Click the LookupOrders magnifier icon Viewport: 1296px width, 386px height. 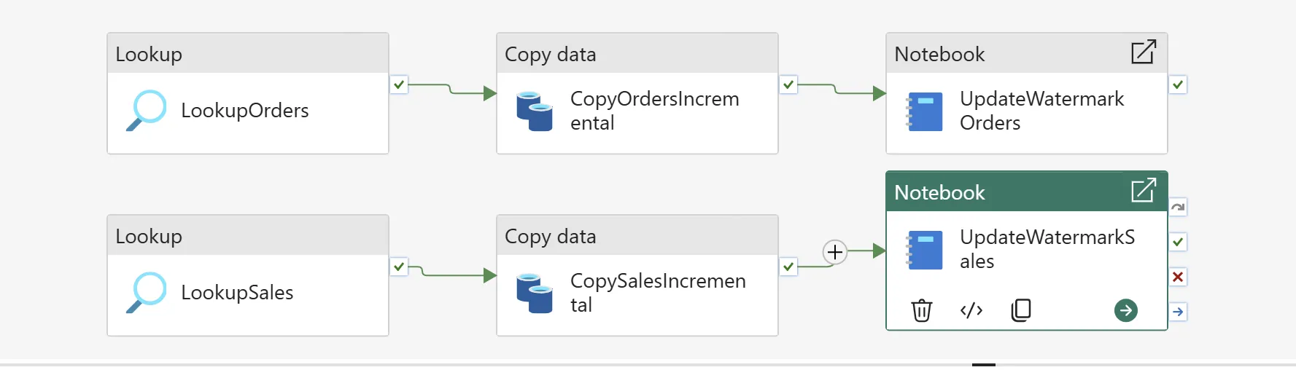point(147,111)
